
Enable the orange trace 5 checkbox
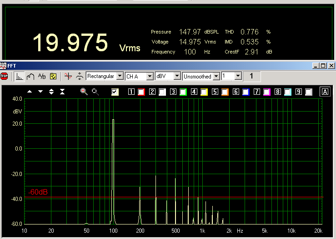(x=225, y=92)
